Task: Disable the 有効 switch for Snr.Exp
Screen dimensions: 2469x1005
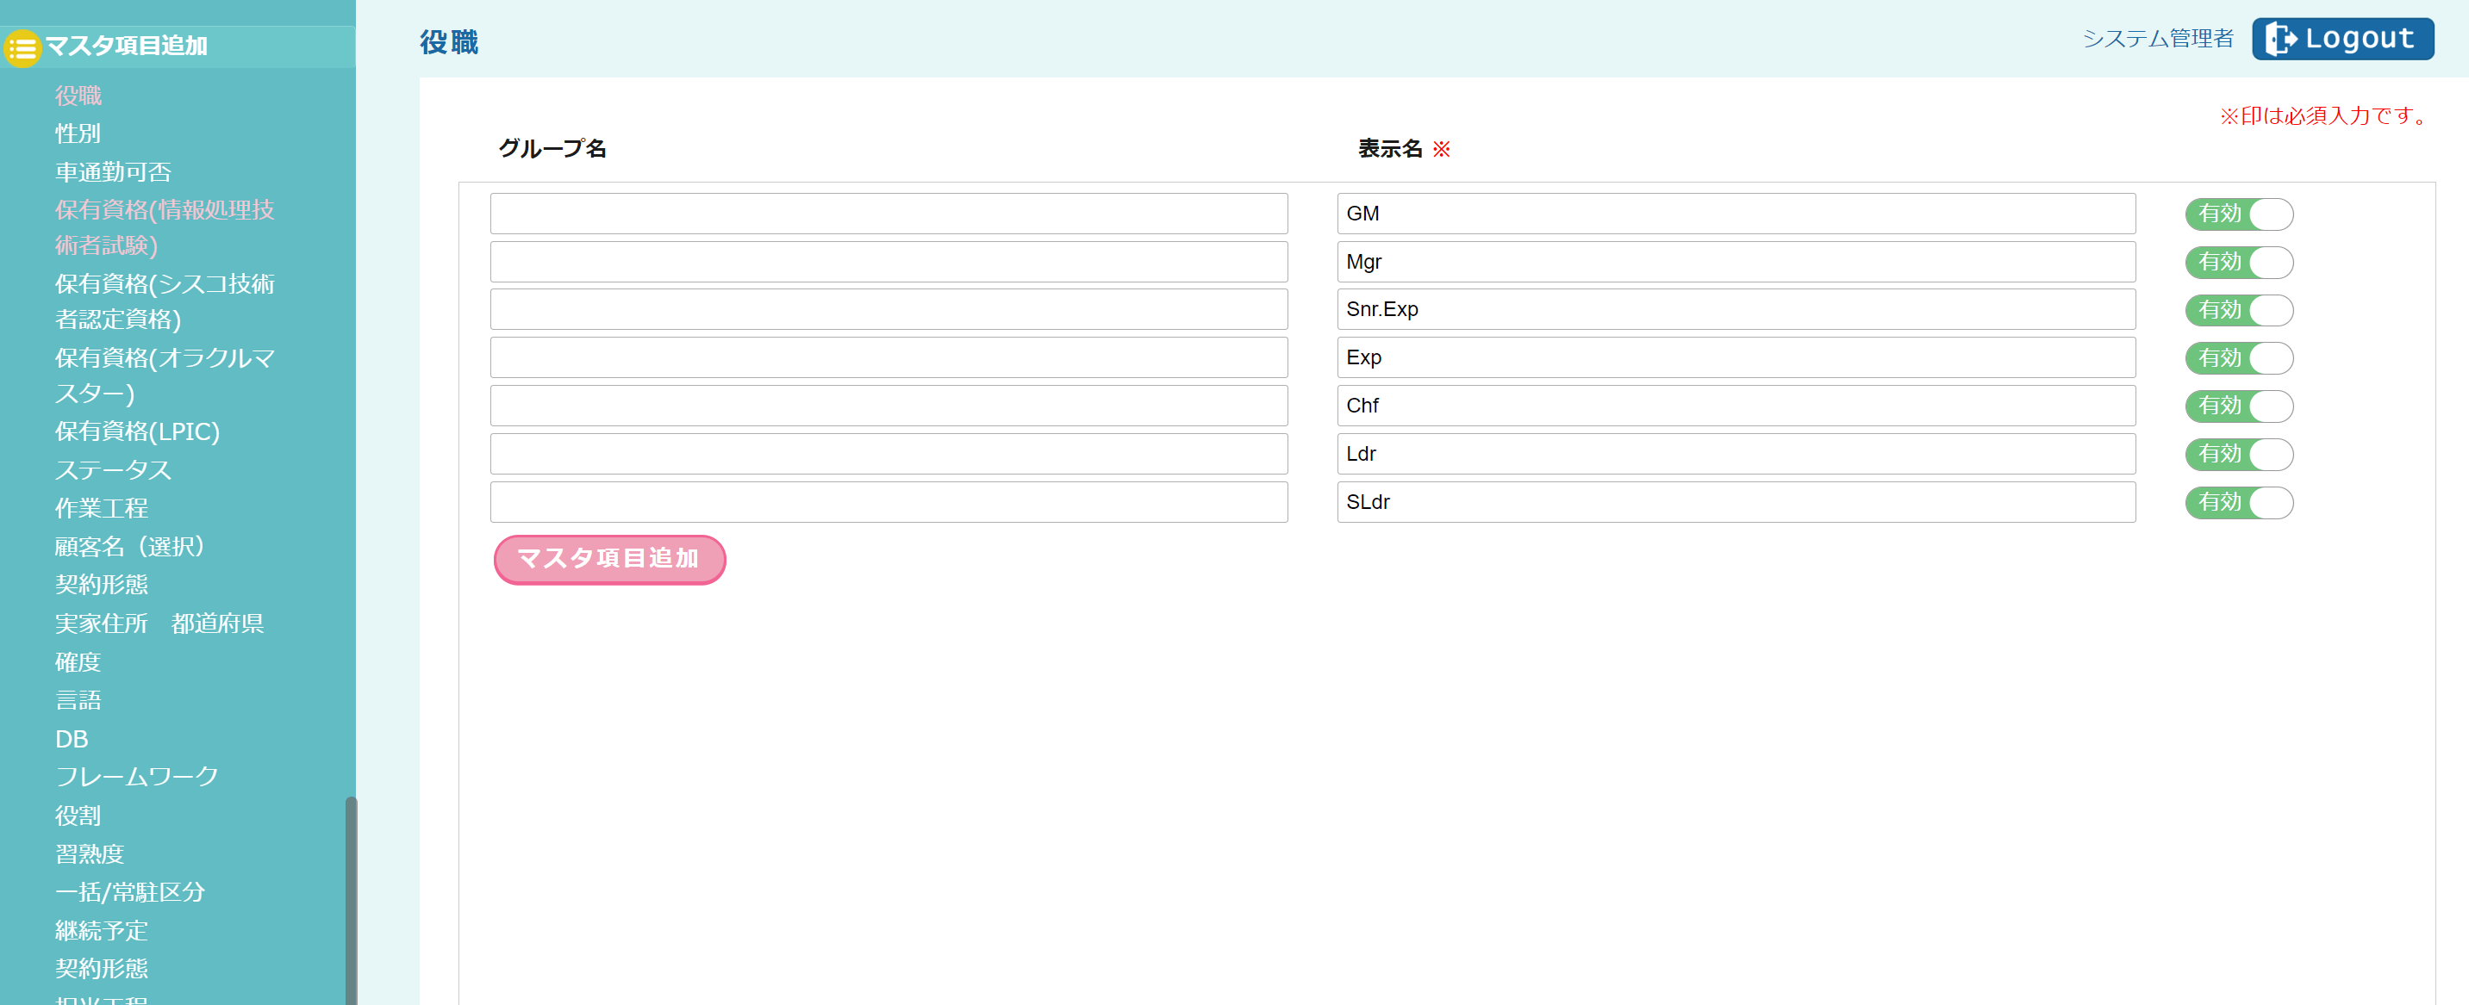Action: 2238,310
